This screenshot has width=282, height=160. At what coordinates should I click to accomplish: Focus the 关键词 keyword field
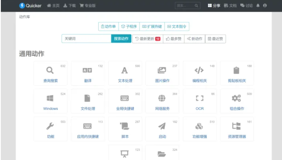[x=86, y=39]
